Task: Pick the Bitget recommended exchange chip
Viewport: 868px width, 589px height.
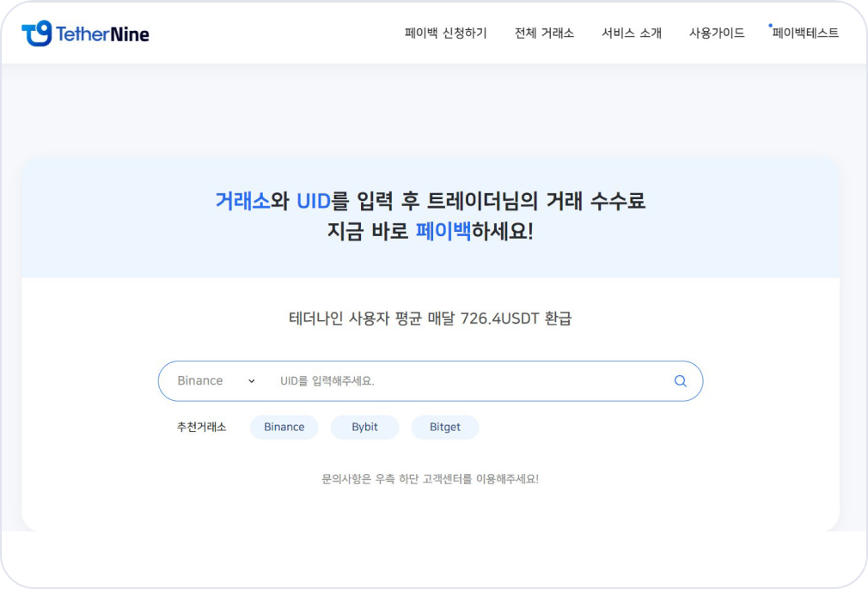Action: click(x=444, y=427)
